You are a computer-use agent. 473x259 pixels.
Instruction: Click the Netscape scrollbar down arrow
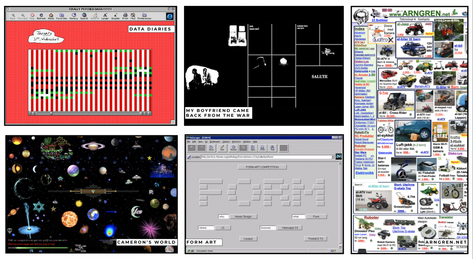pos(340,246)
